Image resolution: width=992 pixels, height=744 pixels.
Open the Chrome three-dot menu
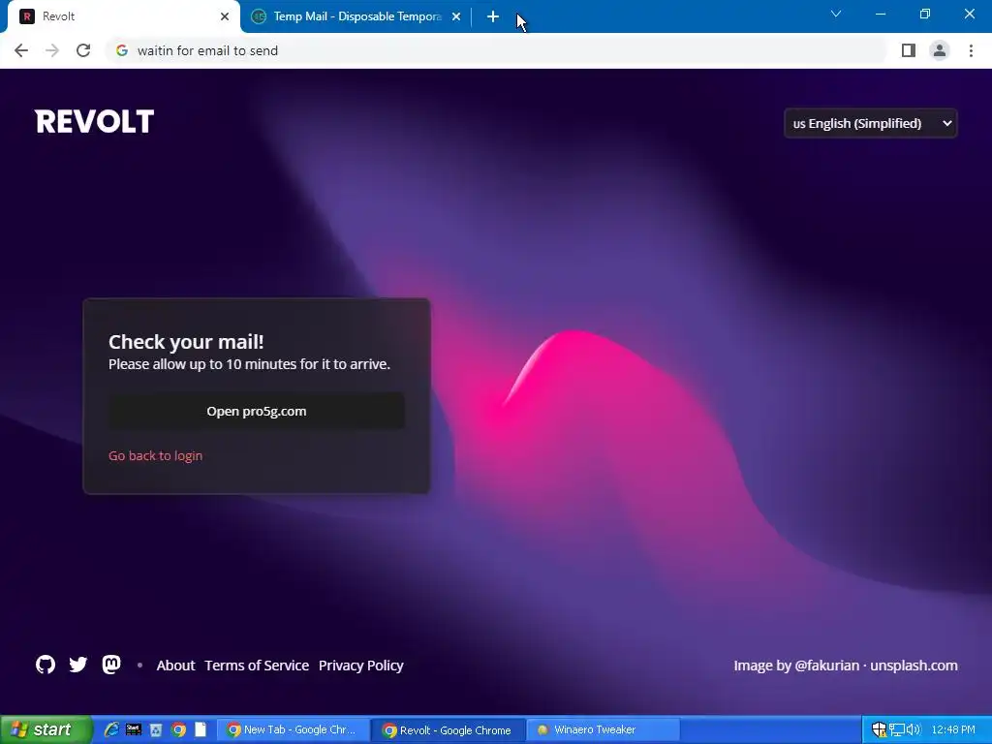971,50
